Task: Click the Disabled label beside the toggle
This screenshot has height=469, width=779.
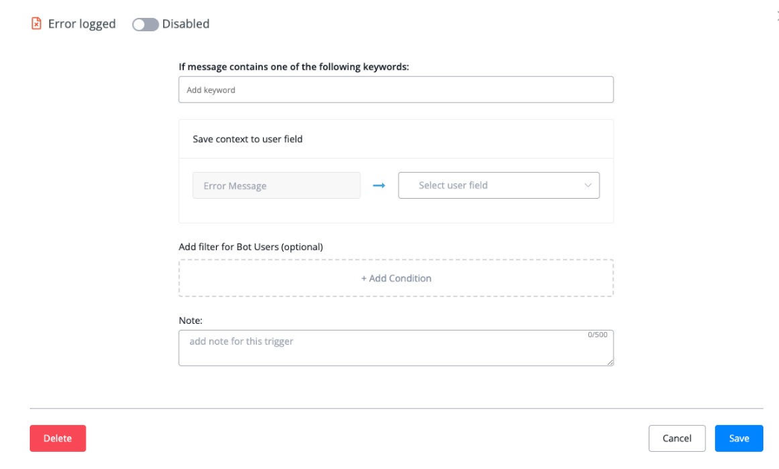Action: [x=185, y=24]
